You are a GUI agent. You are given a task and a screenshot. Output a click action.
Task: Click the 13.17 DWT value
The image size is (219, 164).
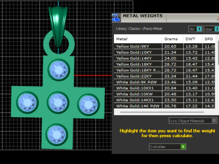click(x=192, y=94)
